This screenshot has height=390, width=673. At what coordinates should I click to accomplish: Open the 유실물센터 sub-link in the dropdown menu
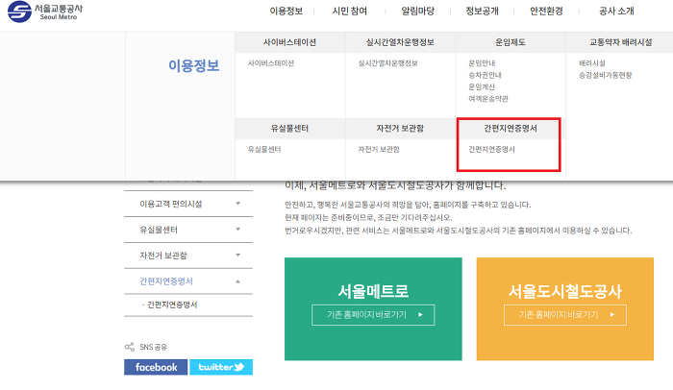point(264,149)
